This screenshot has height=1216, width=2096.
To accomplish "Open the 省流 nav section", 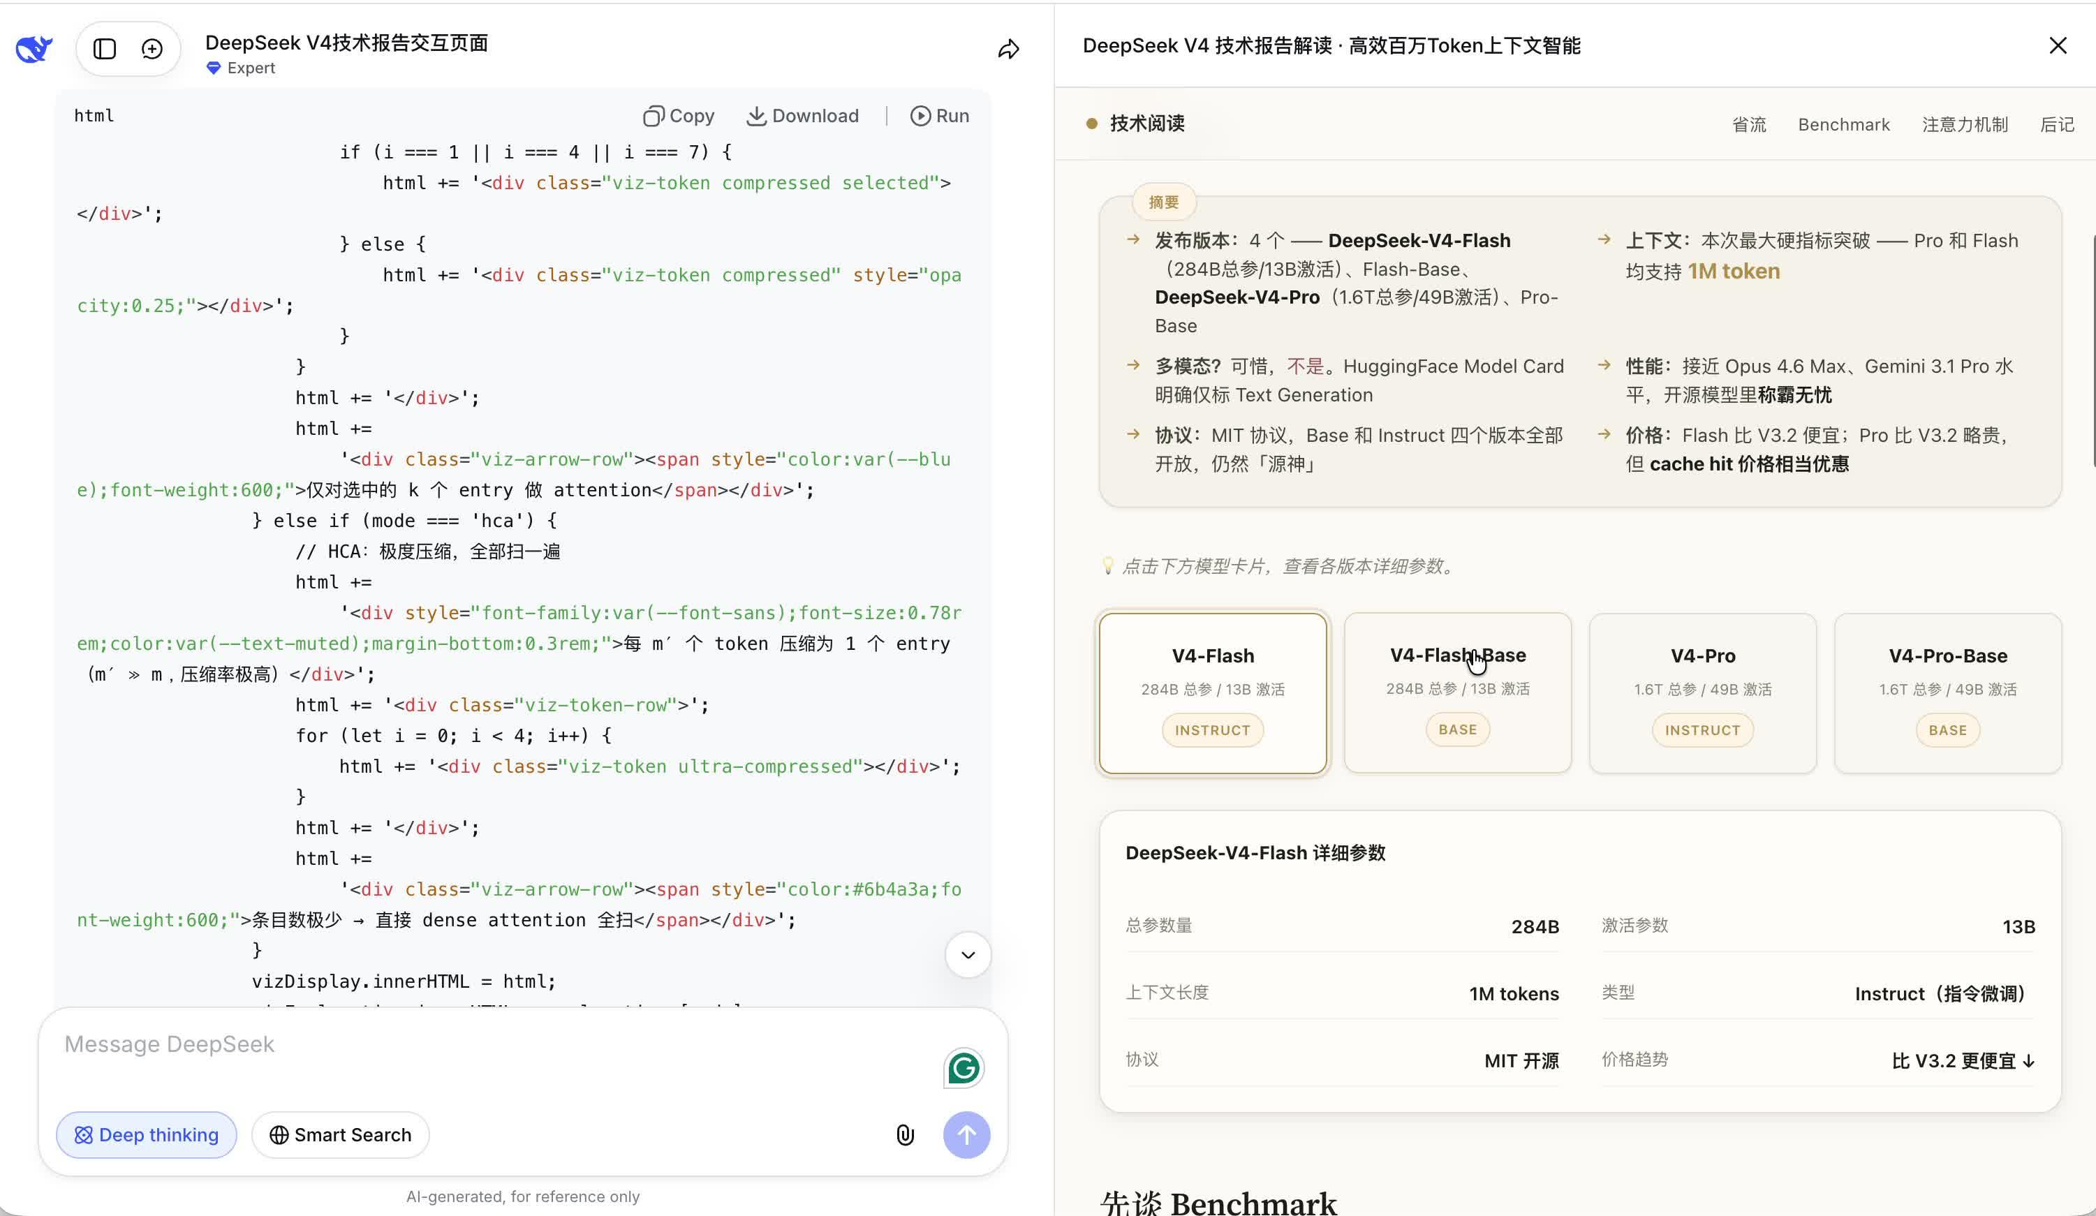I will point(1748,125).
